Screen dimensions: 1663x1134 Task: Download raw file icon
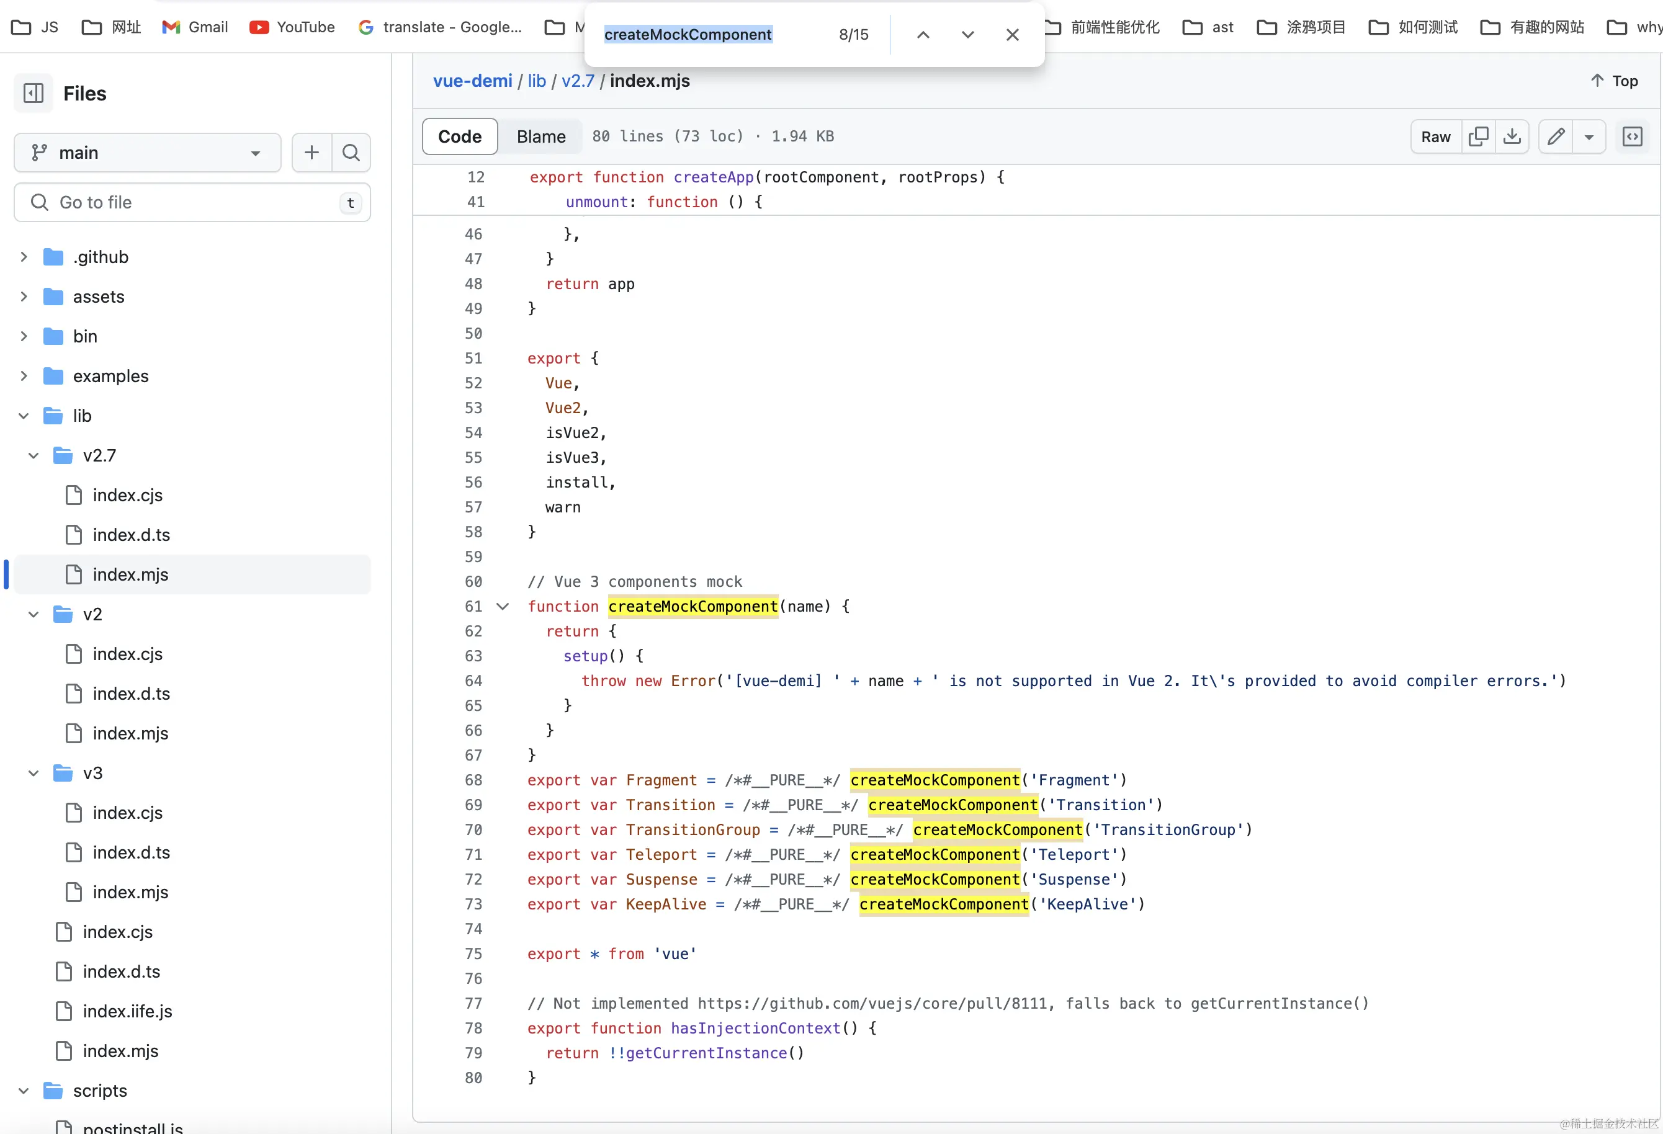tap(1512, 136)
